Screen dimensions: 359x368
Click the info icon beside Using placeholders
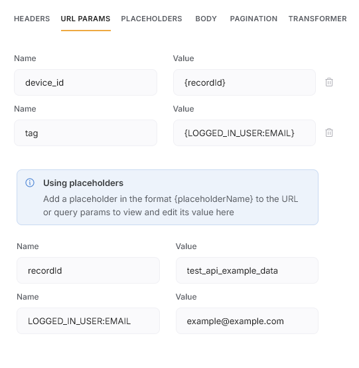click(x=30, y=183)
